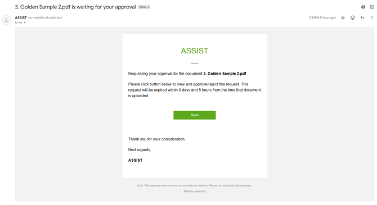Star this message
This screenshot has height=205, width=377.
point(343,17)
